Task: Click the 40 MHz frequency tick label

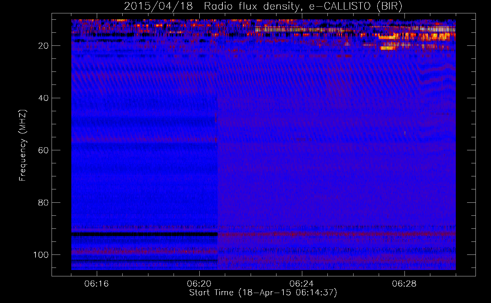Action: 43,98
